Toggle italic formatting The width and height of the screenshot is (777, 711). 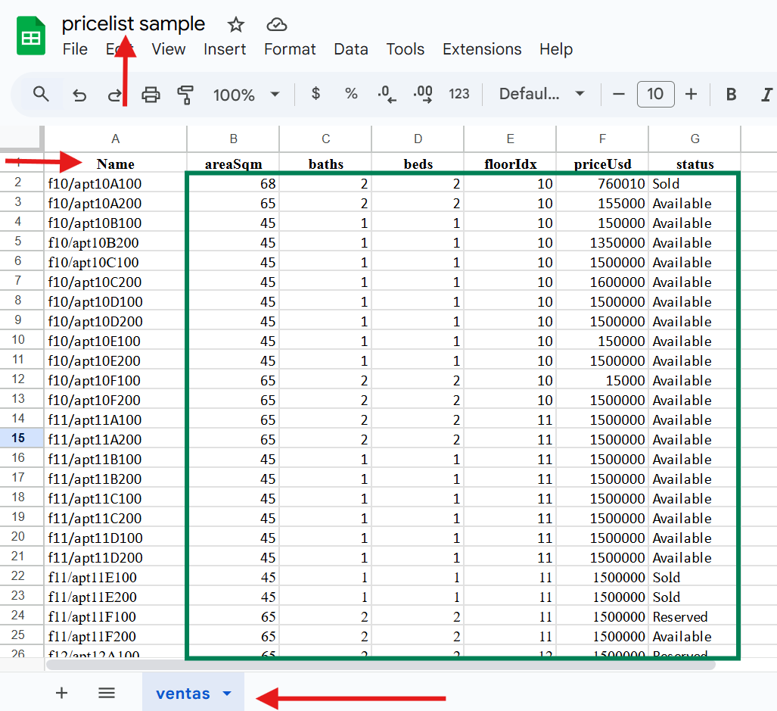[x=766, y=94]
